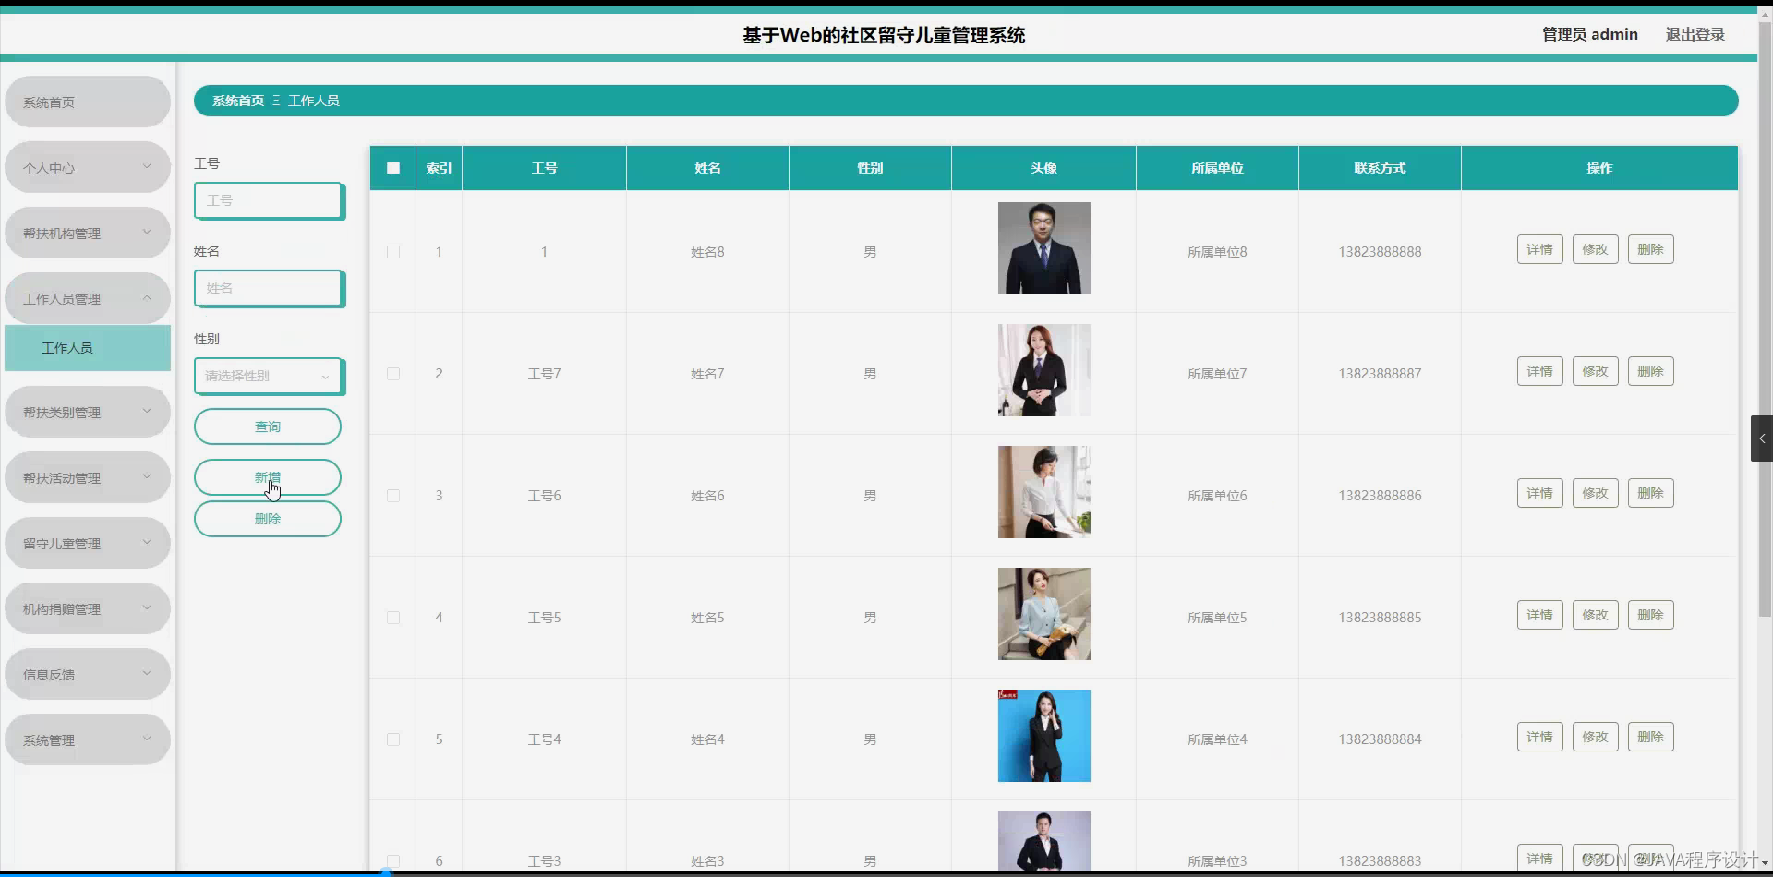Click 修改 on the 姓名6 row

point(1595,492)
